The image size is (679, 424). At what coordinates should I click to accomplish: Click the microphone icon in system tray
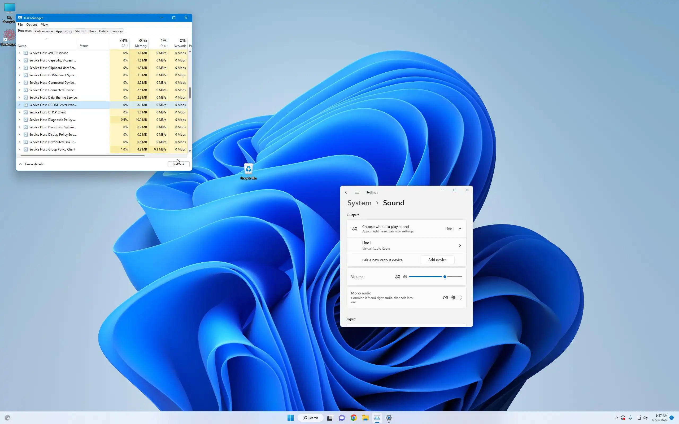click(630, 418)
